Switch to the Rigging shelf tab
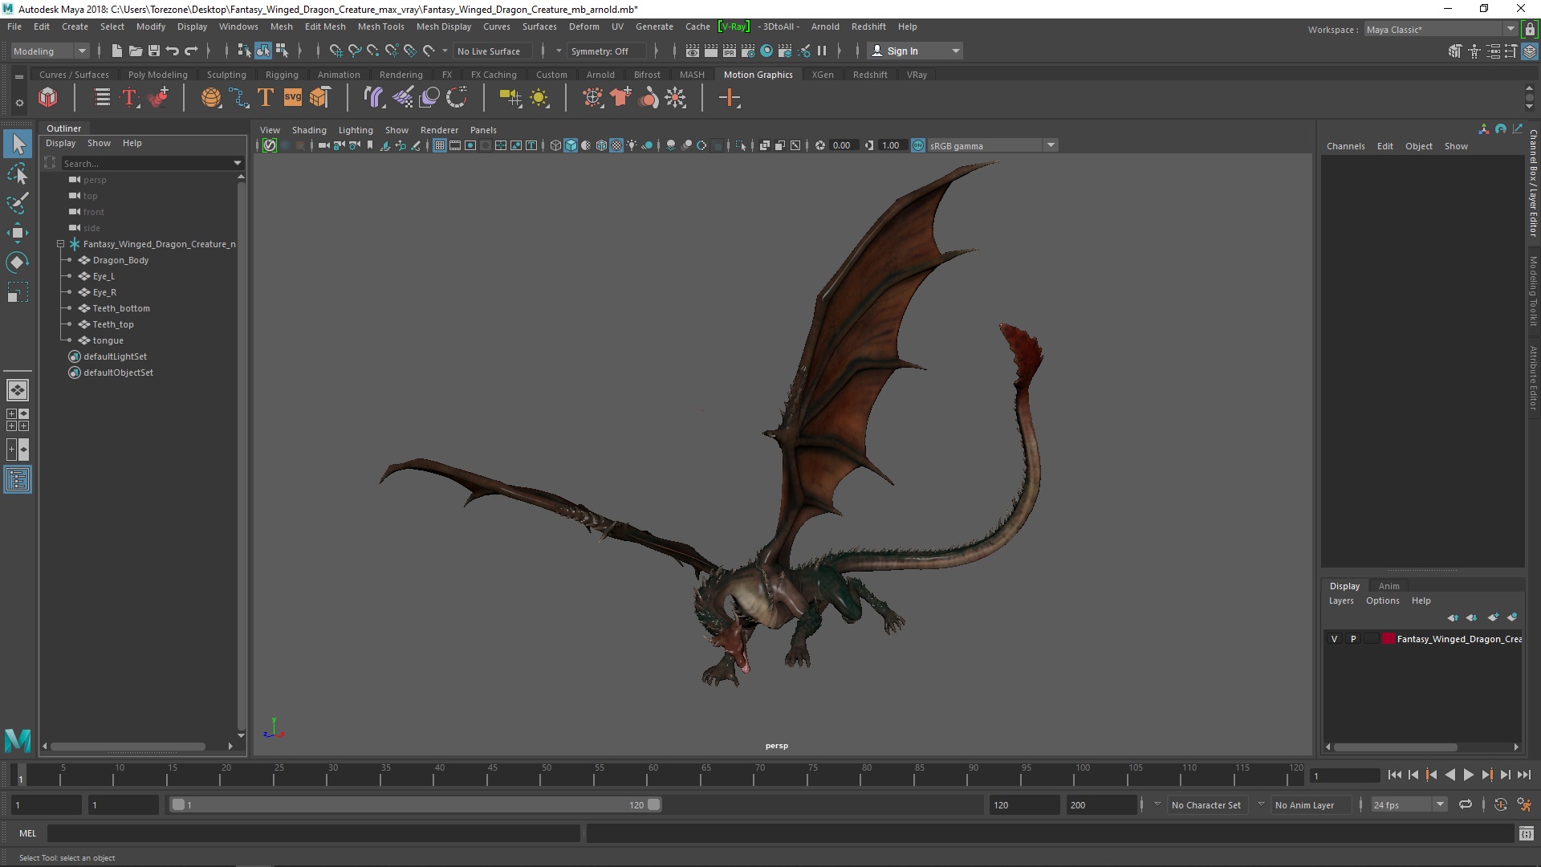This screenshot has height=867, width=1541. [282, 75]
